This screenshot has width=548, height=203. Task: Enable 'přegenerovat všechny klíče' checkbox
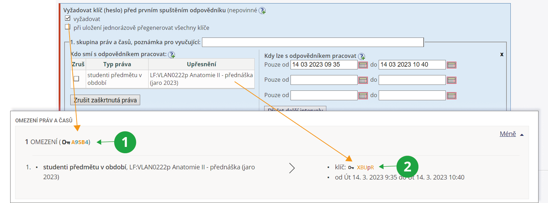pos(68,27)
